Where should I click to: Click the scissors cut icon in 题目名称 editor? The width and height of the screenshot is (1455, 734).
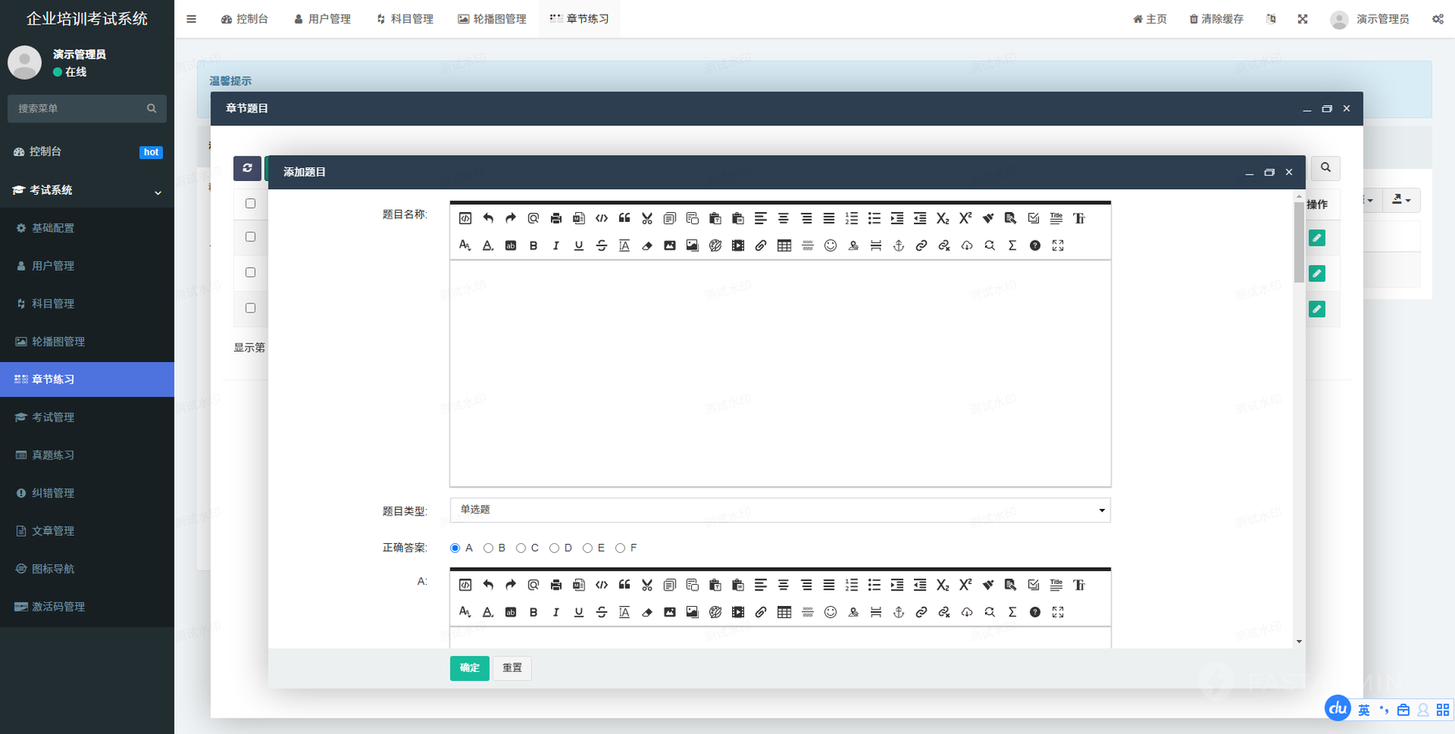pyautogui.click(x=647, y=219)
